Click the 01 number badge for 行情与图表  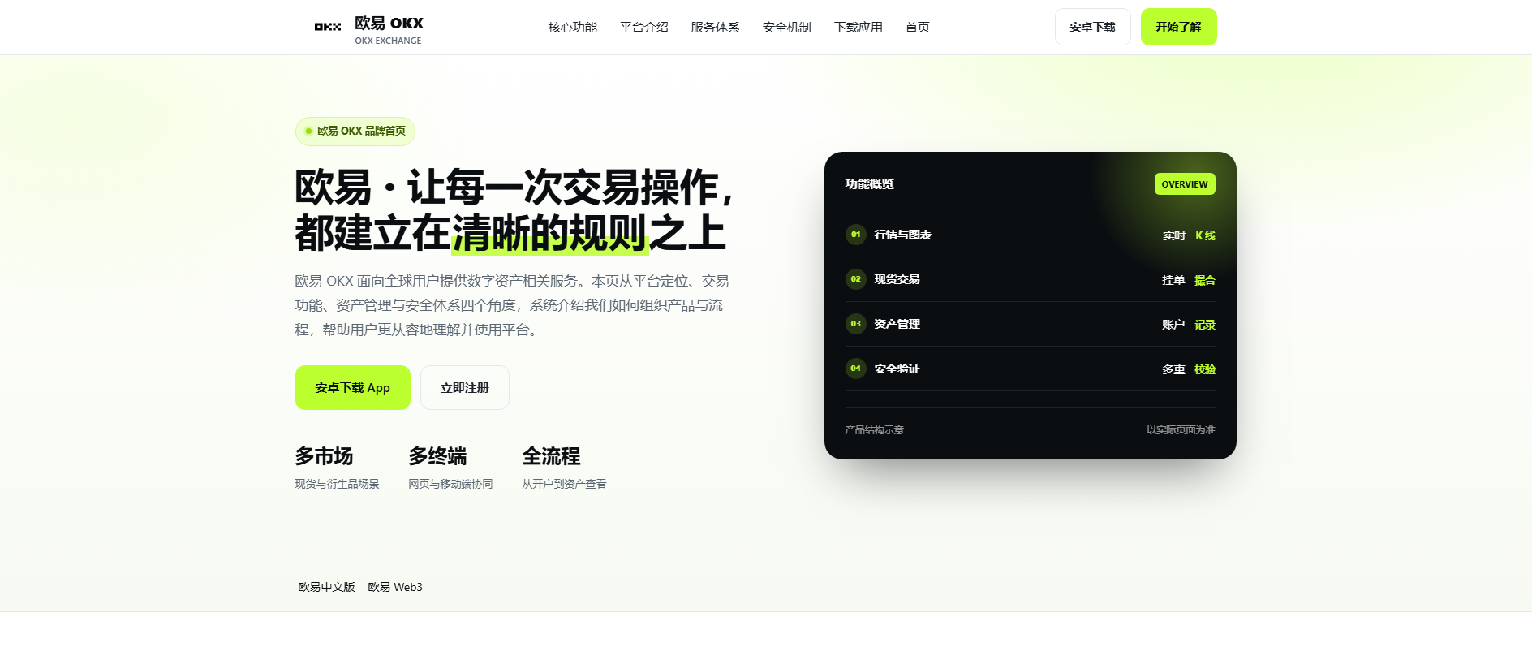855,235
